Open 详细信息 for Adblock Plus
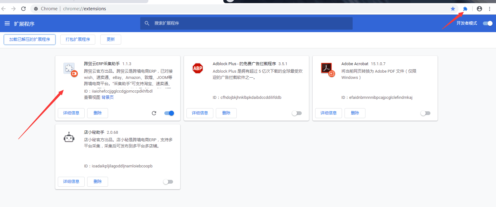The image size is (496, 207). (200, 113)
